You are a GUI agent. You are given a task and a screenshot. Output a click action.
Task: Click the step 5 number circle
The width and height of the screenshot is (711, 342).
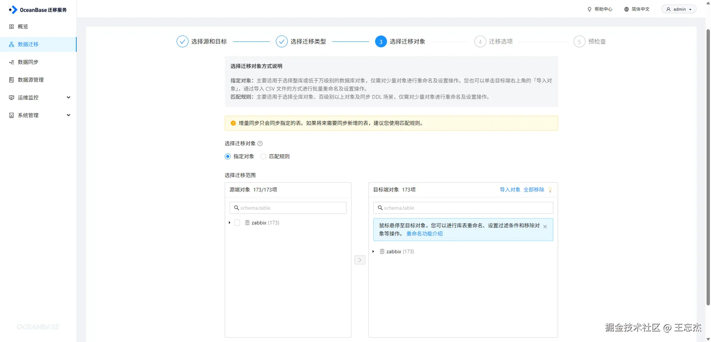(580, 41)
